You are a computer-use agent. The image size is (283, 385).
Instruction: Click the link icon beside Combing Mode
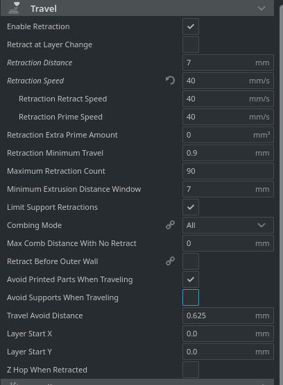170,225
